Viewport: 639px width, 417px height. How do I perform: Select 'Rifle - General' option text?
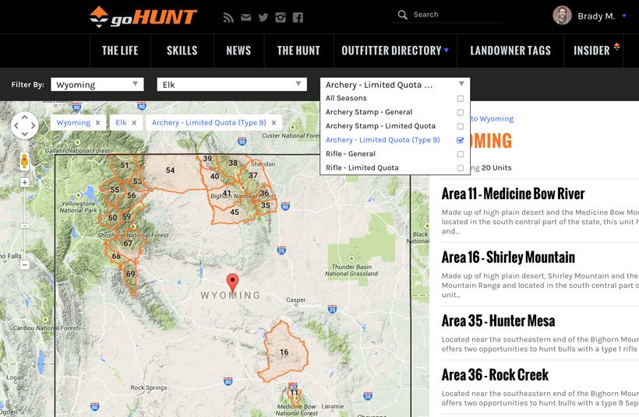click(x=351, y=154)
